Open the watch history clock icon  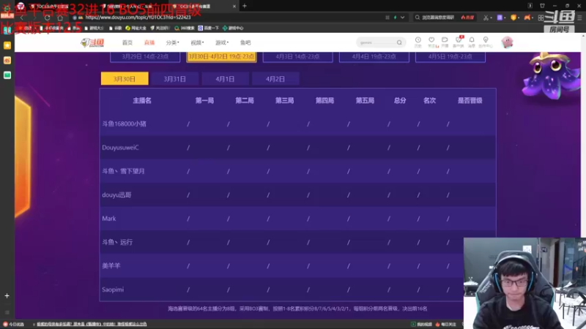point(418,42)
